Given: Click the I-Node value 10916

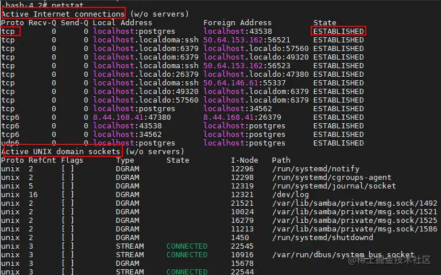Looking at the screenshot, I should (x=242, y=255).
